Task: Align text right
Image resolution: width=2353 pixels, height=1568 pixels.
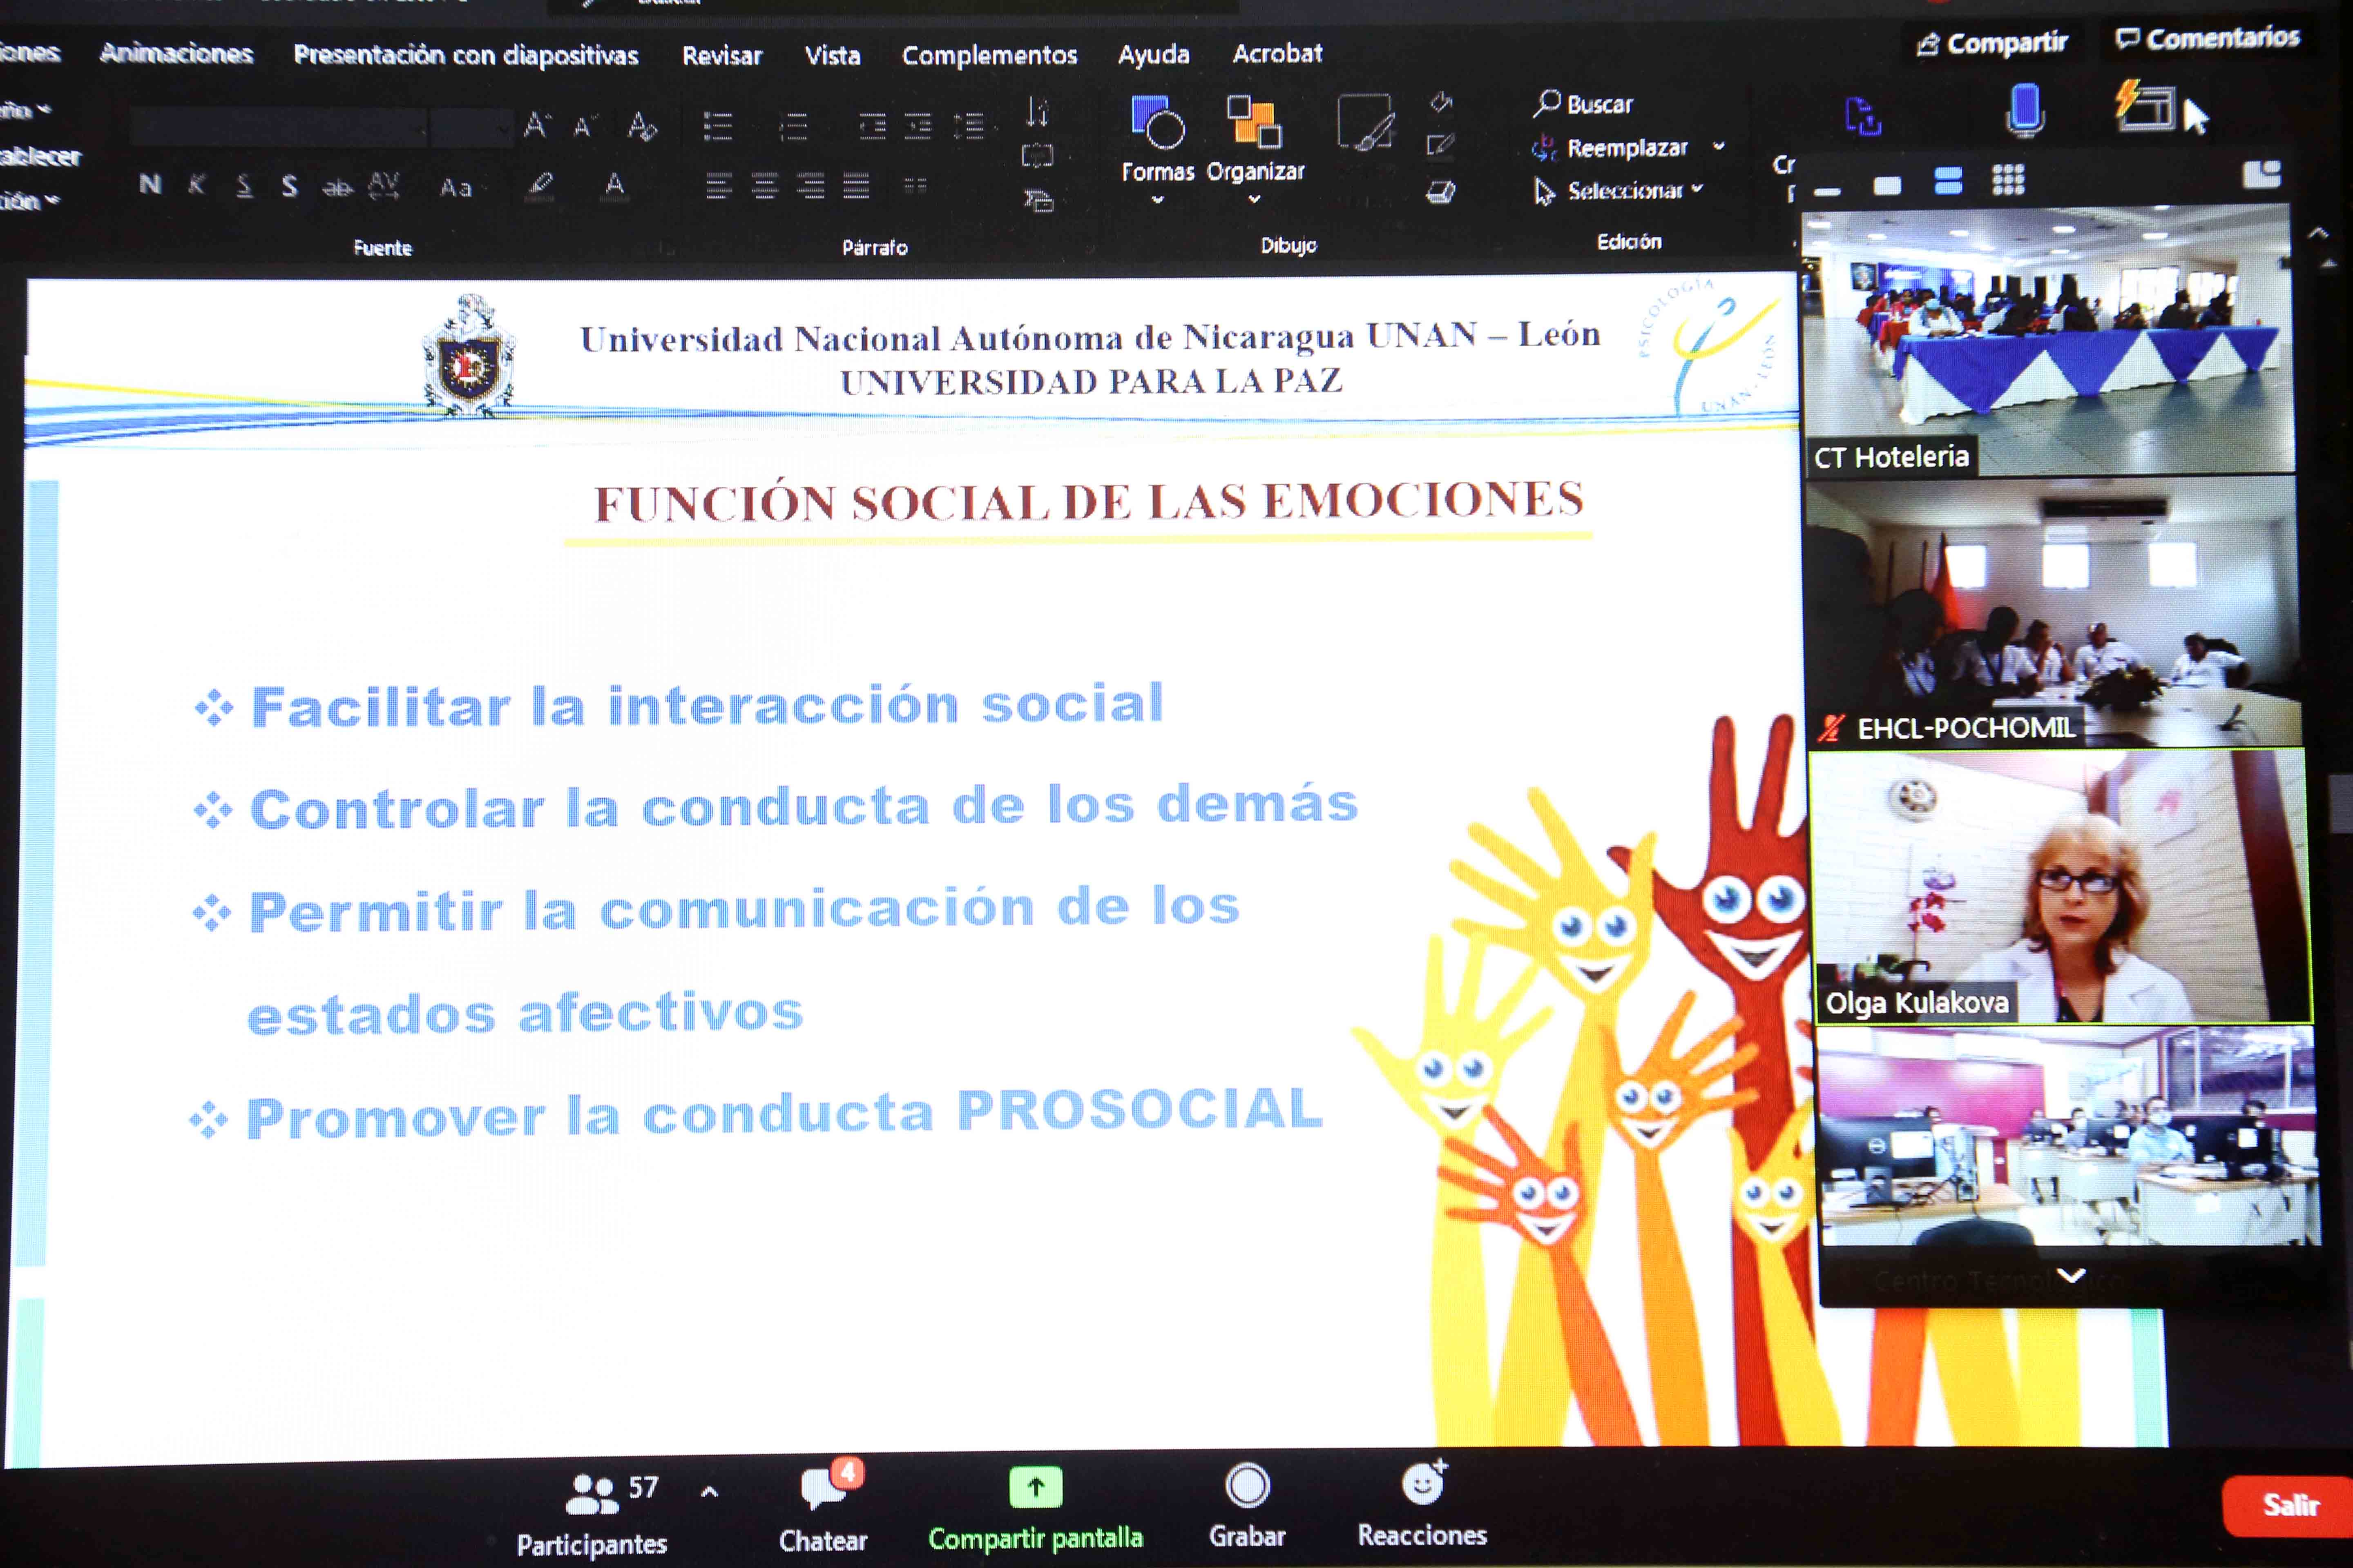Action: (x=810, y=186)
